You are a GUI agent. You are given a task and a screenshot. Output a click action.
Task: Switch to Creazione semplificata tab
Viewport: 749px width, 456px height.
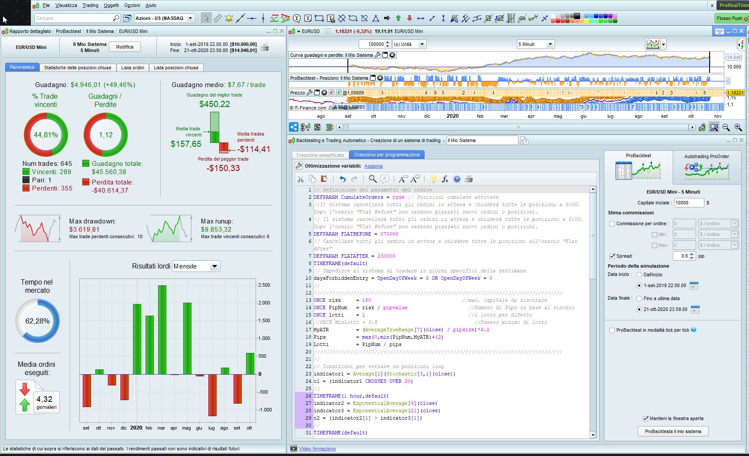click(320, 155)
